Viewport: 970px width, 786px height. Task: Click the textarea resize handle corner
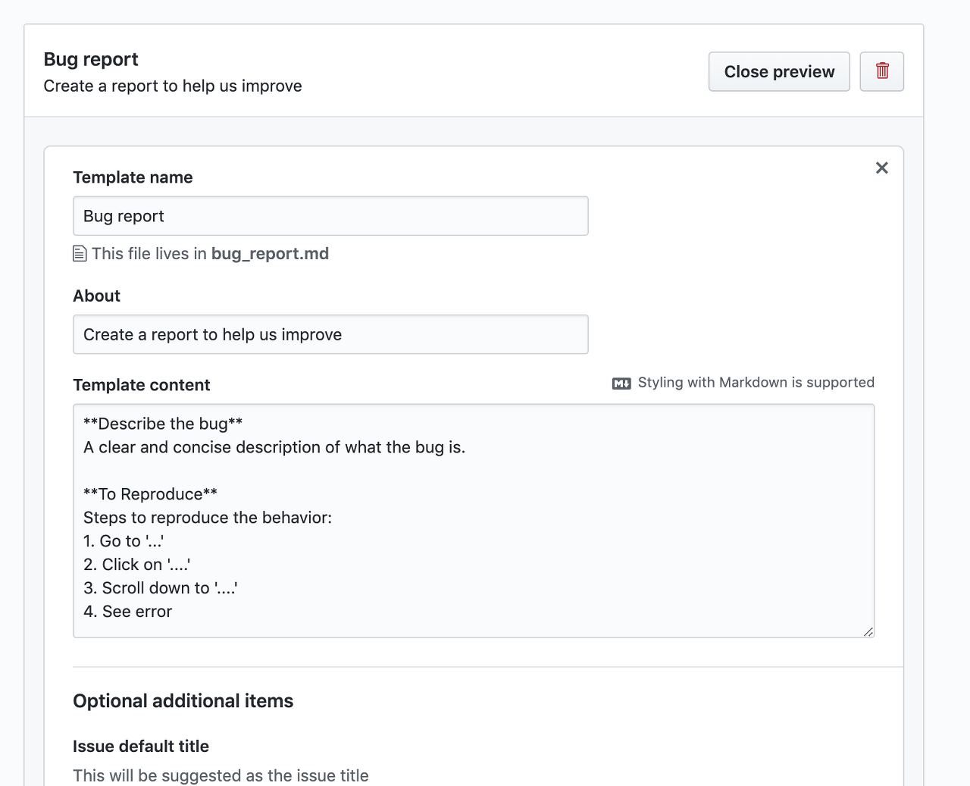point(868,631)
